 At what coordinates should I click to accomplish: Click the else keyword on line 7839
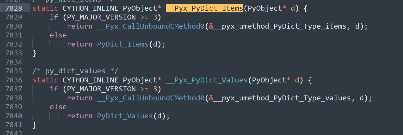(58, 107)
